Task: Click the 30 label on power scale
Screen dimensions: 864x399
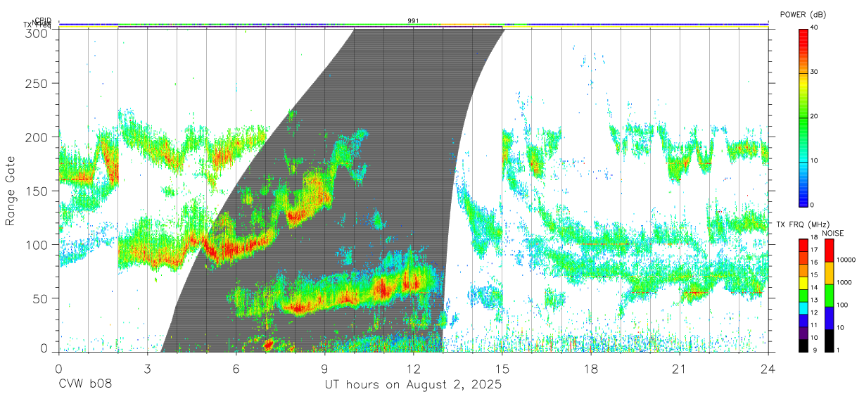Action: point(815,72)
